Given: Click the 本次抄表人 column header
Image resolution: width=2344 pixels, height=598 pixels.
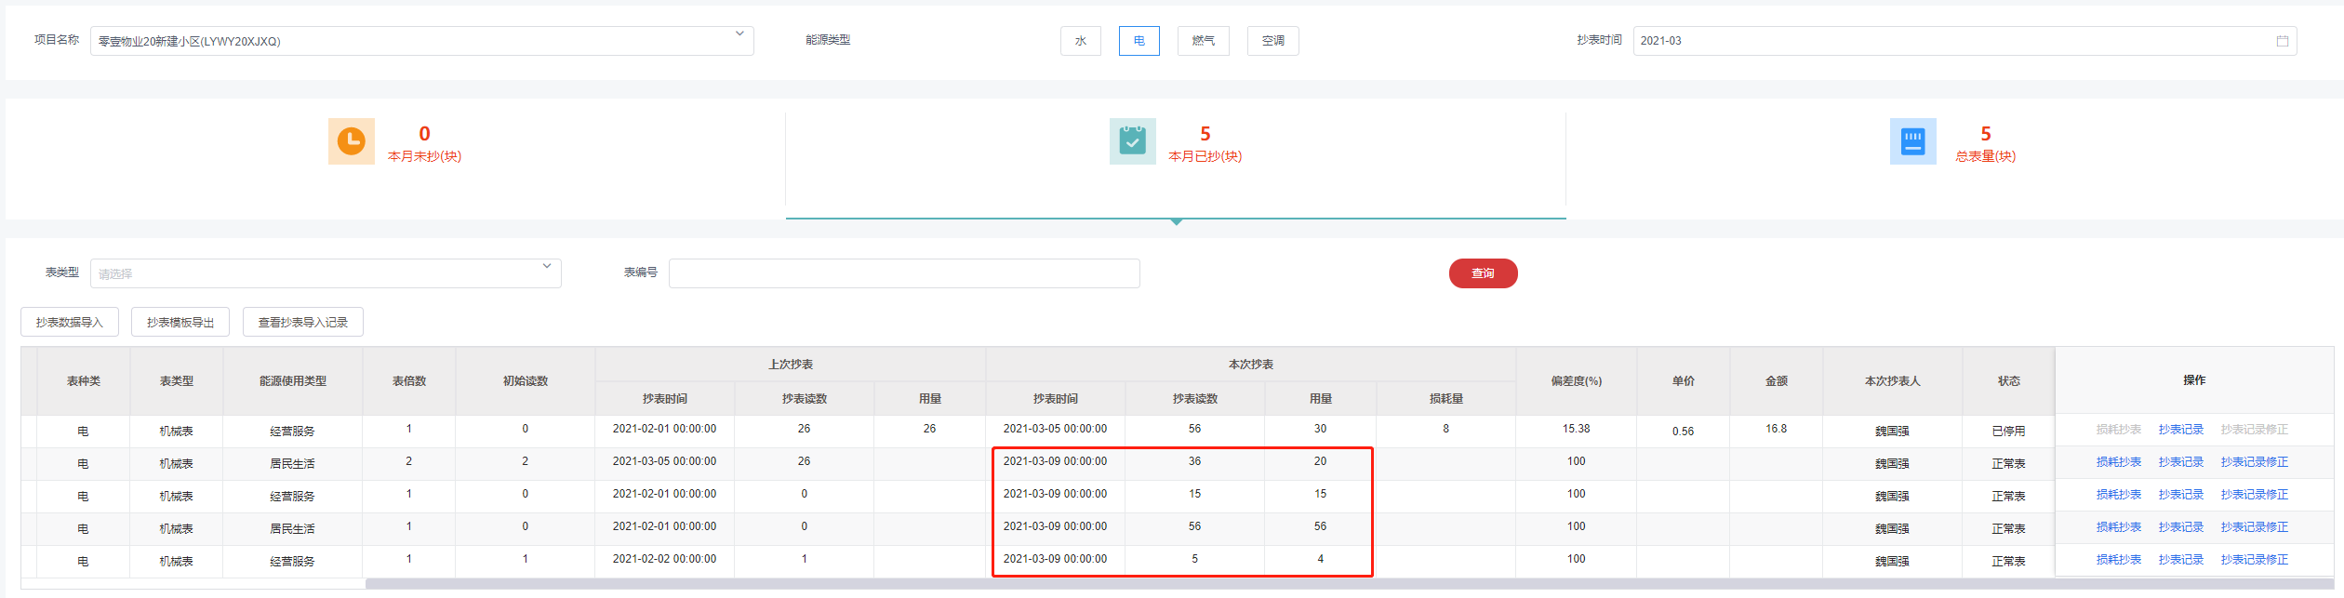Looking at the screenshot, I should pos(1893,381).
